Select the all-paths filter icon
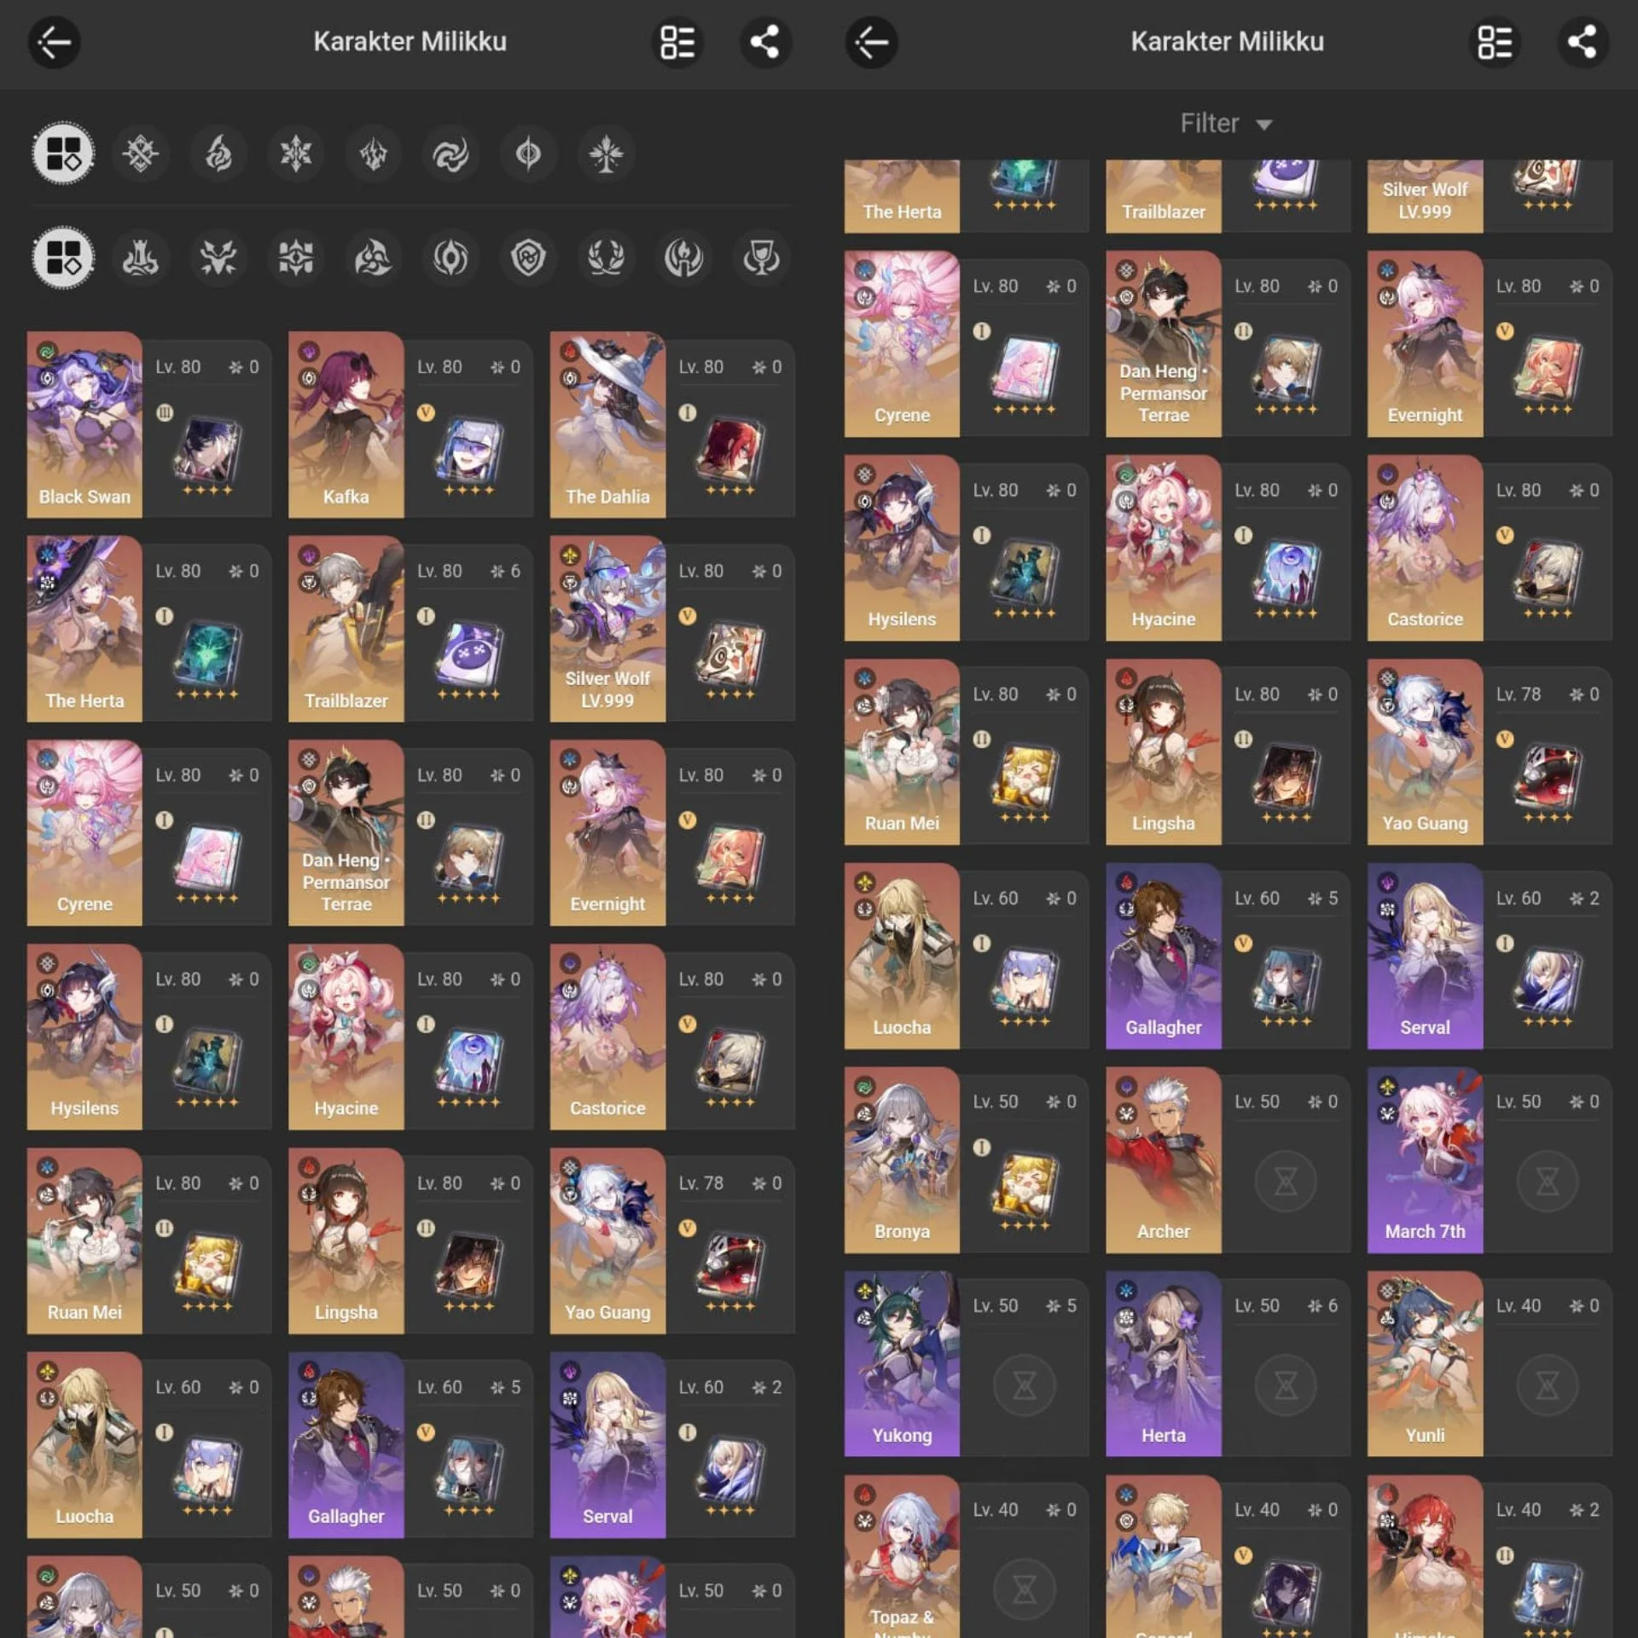The height and width of the screenshot is (1638, 1638). [63, 257]
